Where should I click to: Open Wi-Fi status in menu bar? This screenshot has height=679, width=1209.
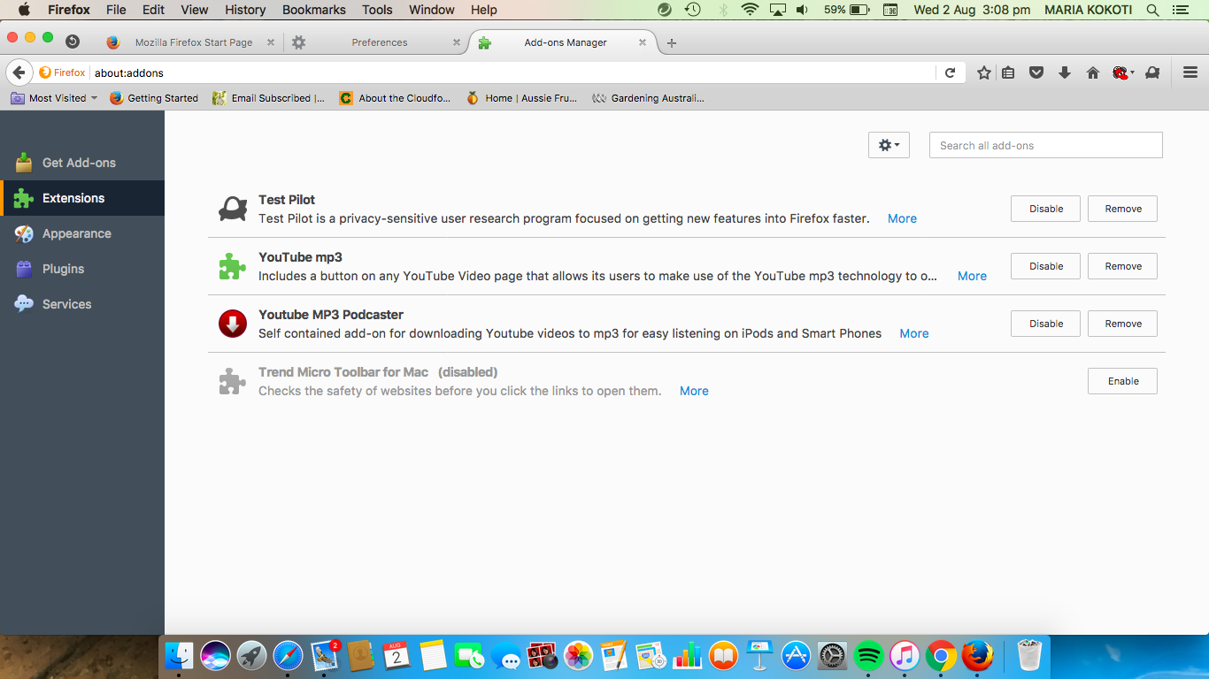(x=751, y=10)
